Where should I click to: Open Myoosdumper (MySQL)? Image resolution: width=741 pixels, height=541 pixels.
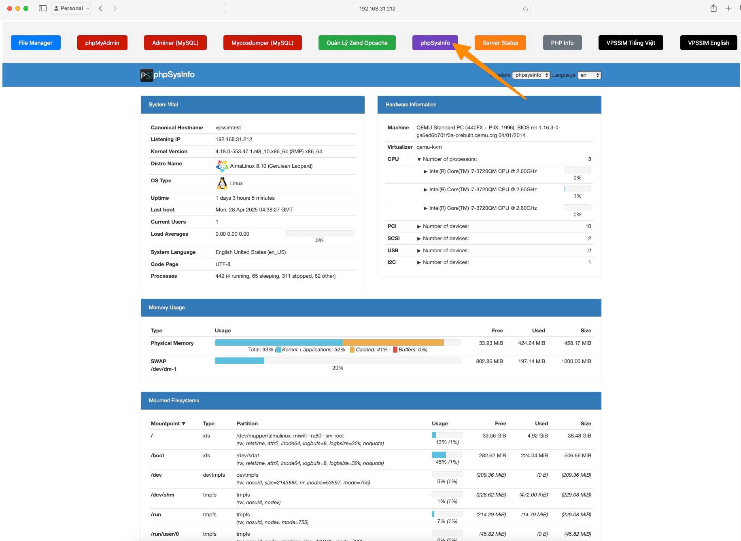tap(262, 42)
